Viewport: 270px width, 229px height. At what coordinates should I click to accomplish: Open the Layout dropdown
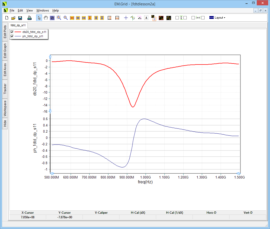click(217, 18)
